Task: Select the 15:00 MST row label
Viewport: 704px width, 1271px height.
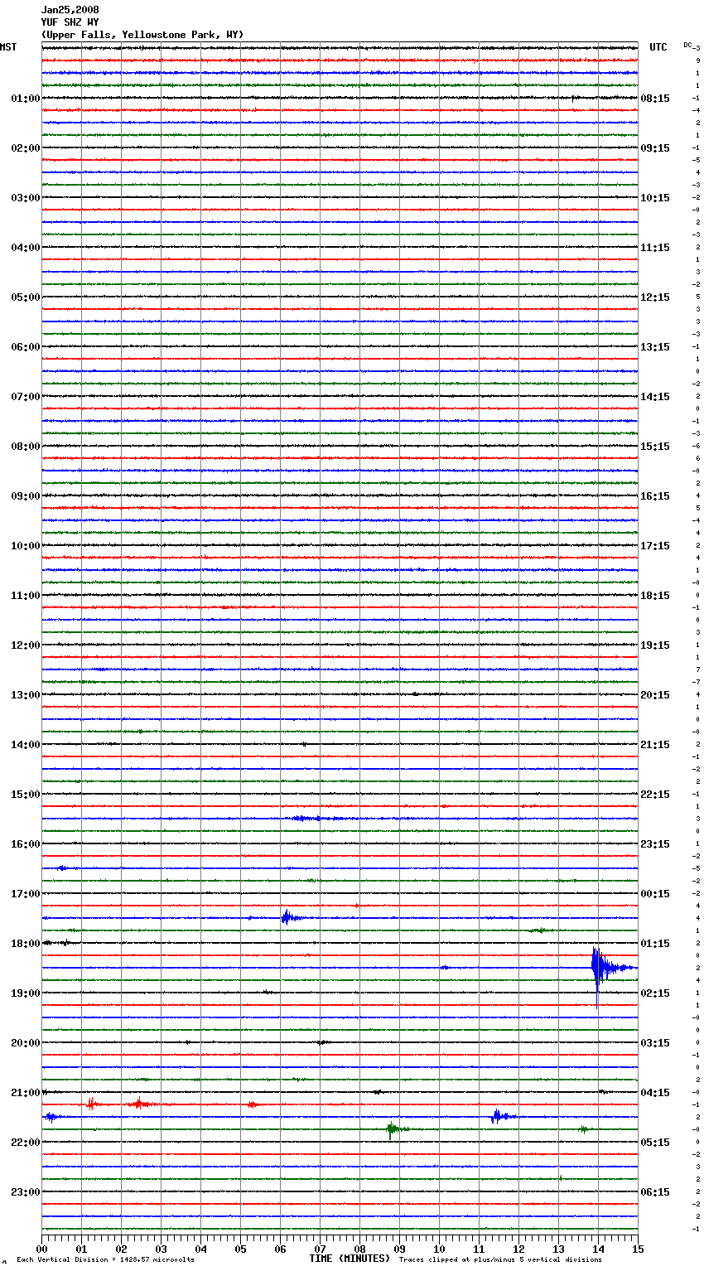Action: 26,795
